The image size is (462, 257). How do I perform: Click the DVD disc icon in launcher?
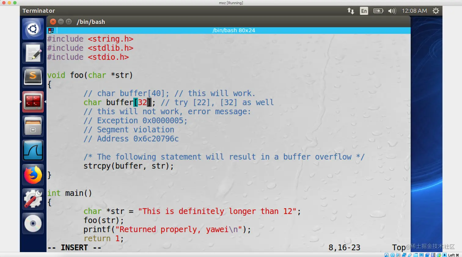click(33, 223)
